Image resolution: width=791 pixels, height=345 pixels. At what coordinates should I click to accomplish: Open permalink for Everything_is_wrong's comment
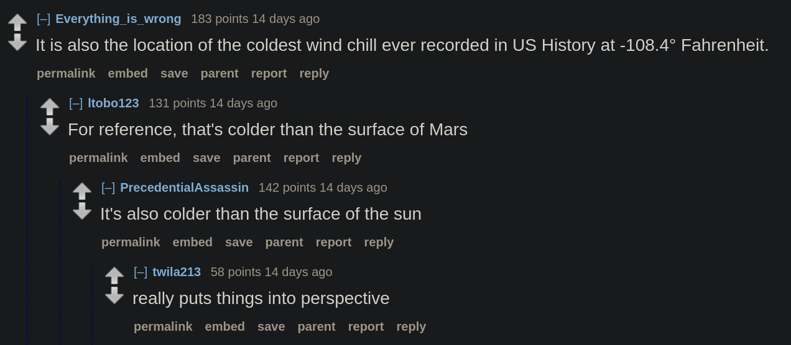pos(66,73)
